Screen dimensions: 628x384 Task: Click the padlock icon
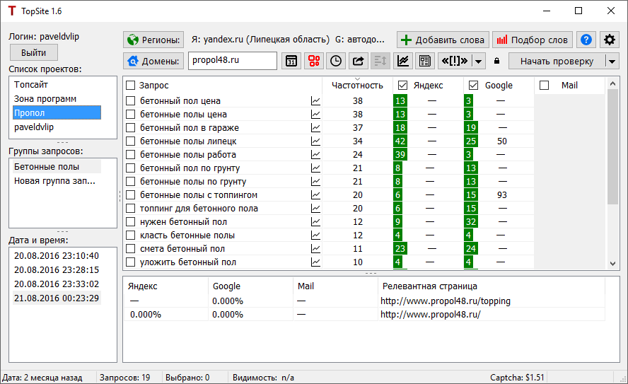[x=496, y=61]
